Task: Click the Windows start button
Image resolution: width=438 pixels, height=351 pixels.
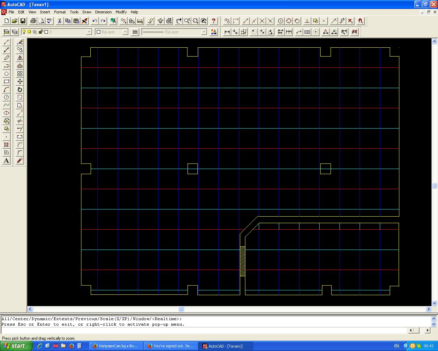Action: coord(16,346)
